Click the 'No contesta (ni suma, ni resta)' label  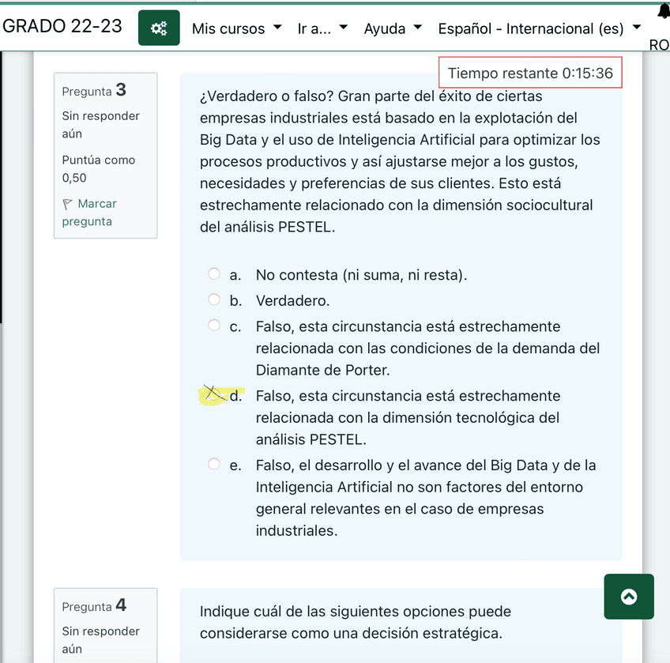pos(361,275)
